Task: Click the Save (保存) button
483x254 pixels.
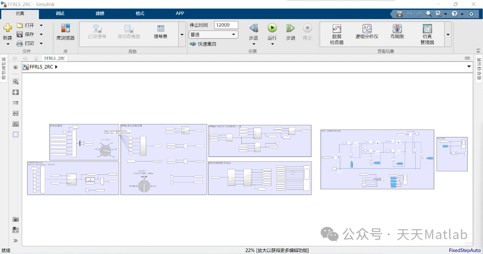Action: 26,34
